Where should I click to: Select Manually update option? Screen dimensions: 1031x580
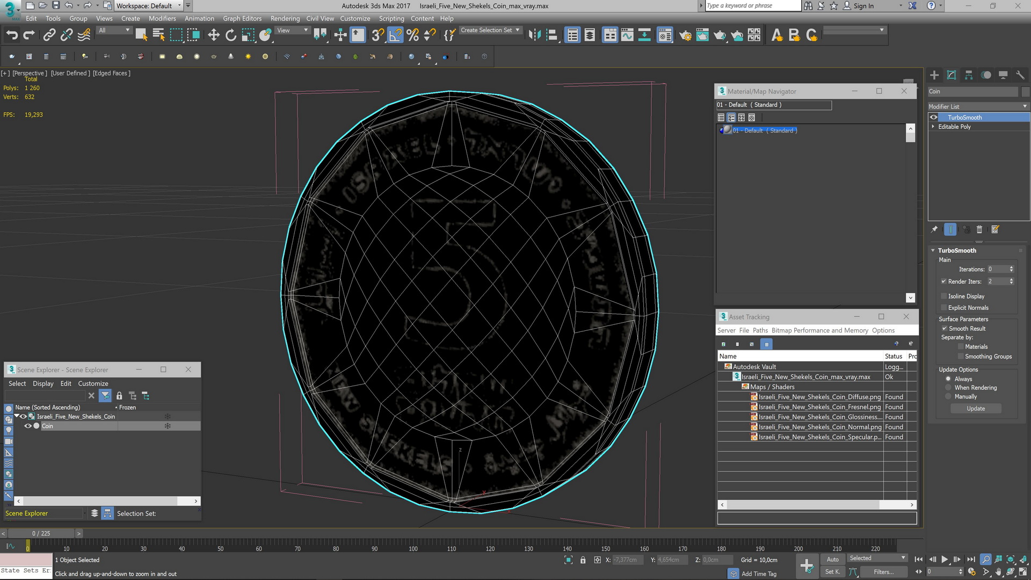948,396
